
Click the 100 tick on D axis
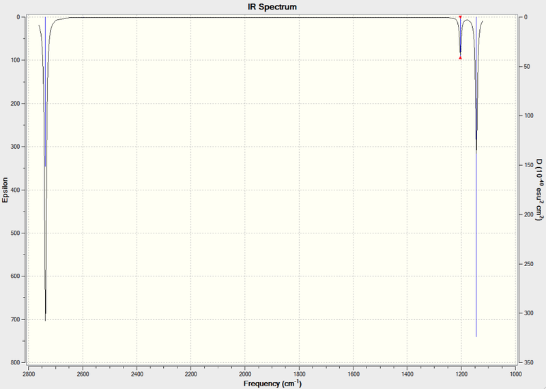point(528,115)
